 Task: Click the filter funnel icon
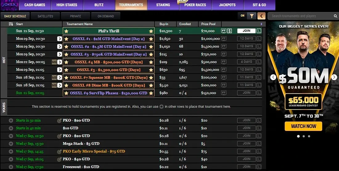[252, 16]
